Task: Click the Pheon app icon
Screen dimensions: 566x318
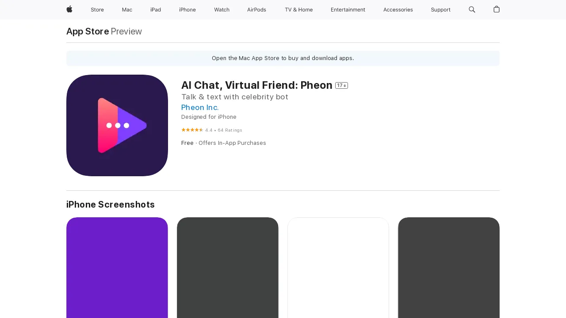Action: click(117, 125)
